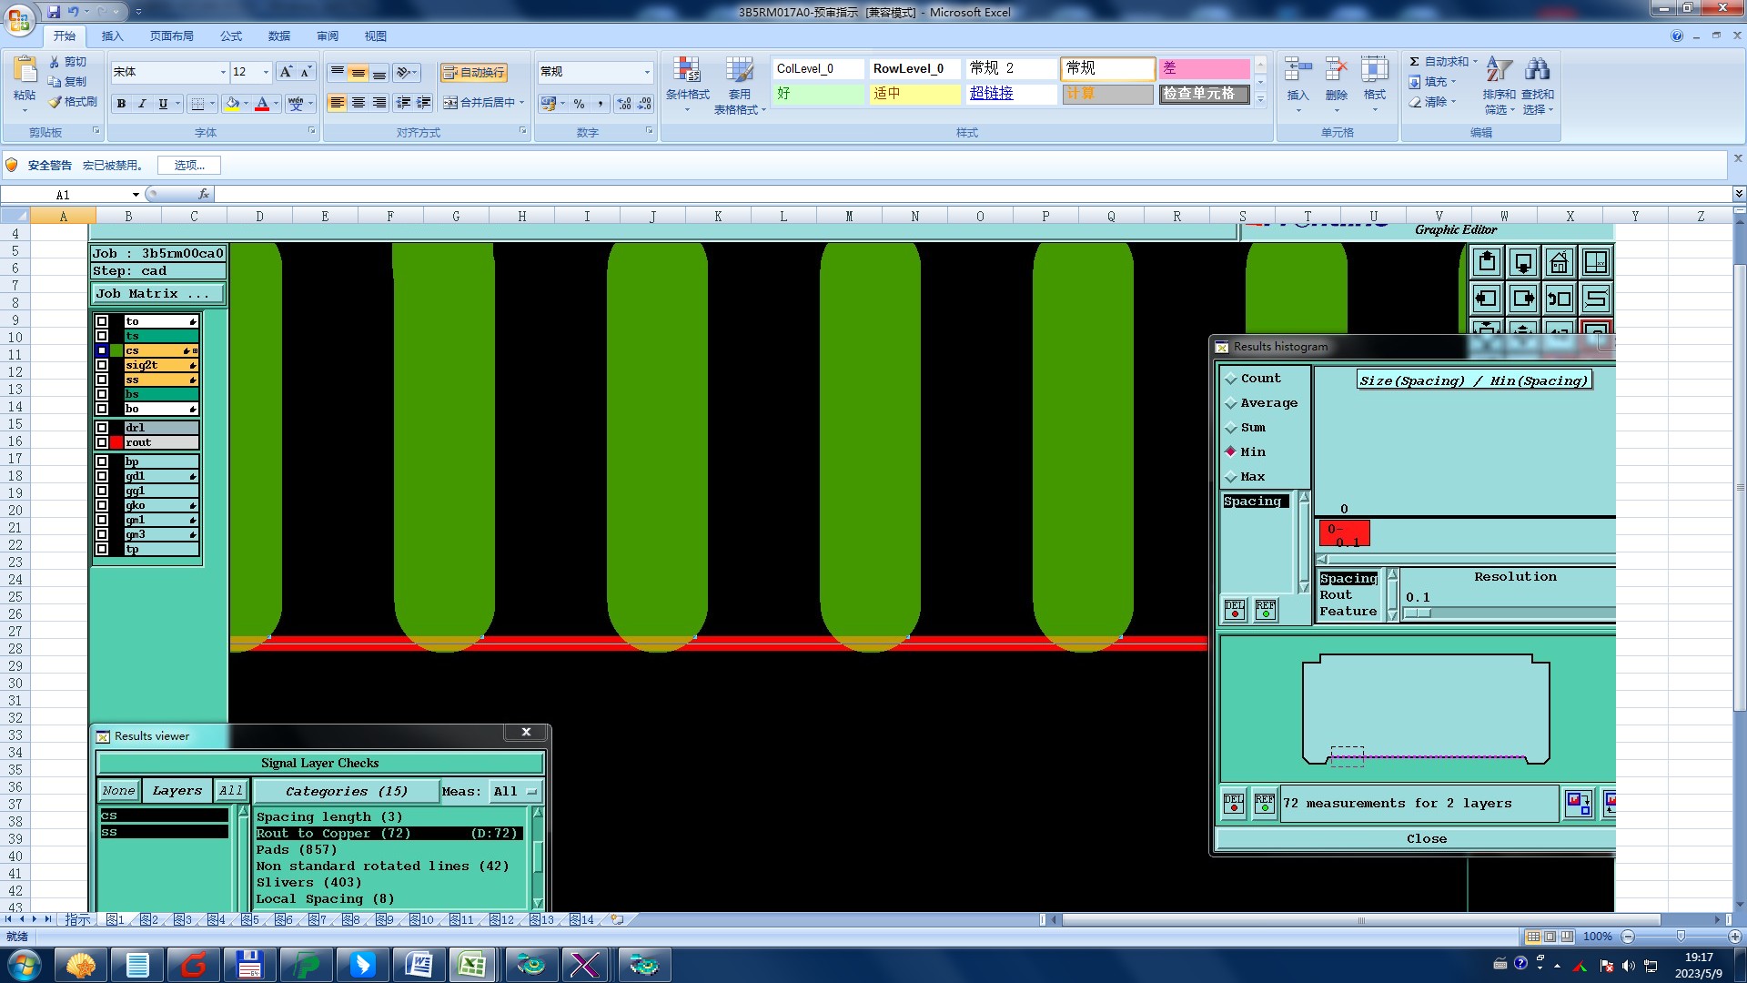This screenshot has height=983, width=1747.
Task: Expand the number format combo box
Action: pyautogui.click(x=647, y=72)
